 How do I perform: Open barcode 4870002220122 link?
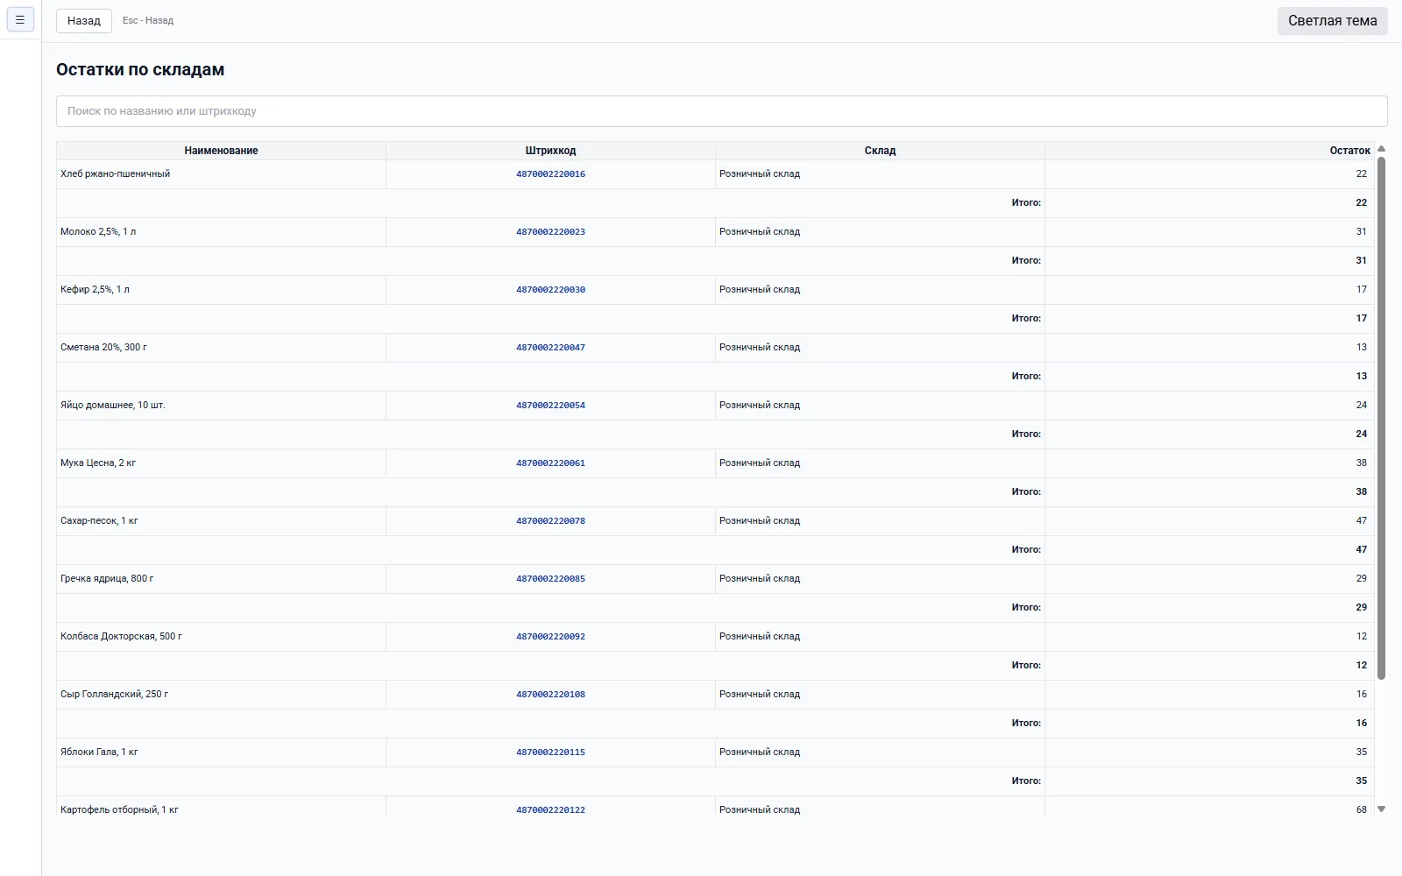tap(550, 809)
